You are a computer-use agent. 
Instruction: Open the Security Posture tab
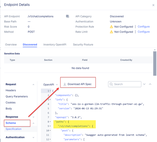tap(83, 45)
